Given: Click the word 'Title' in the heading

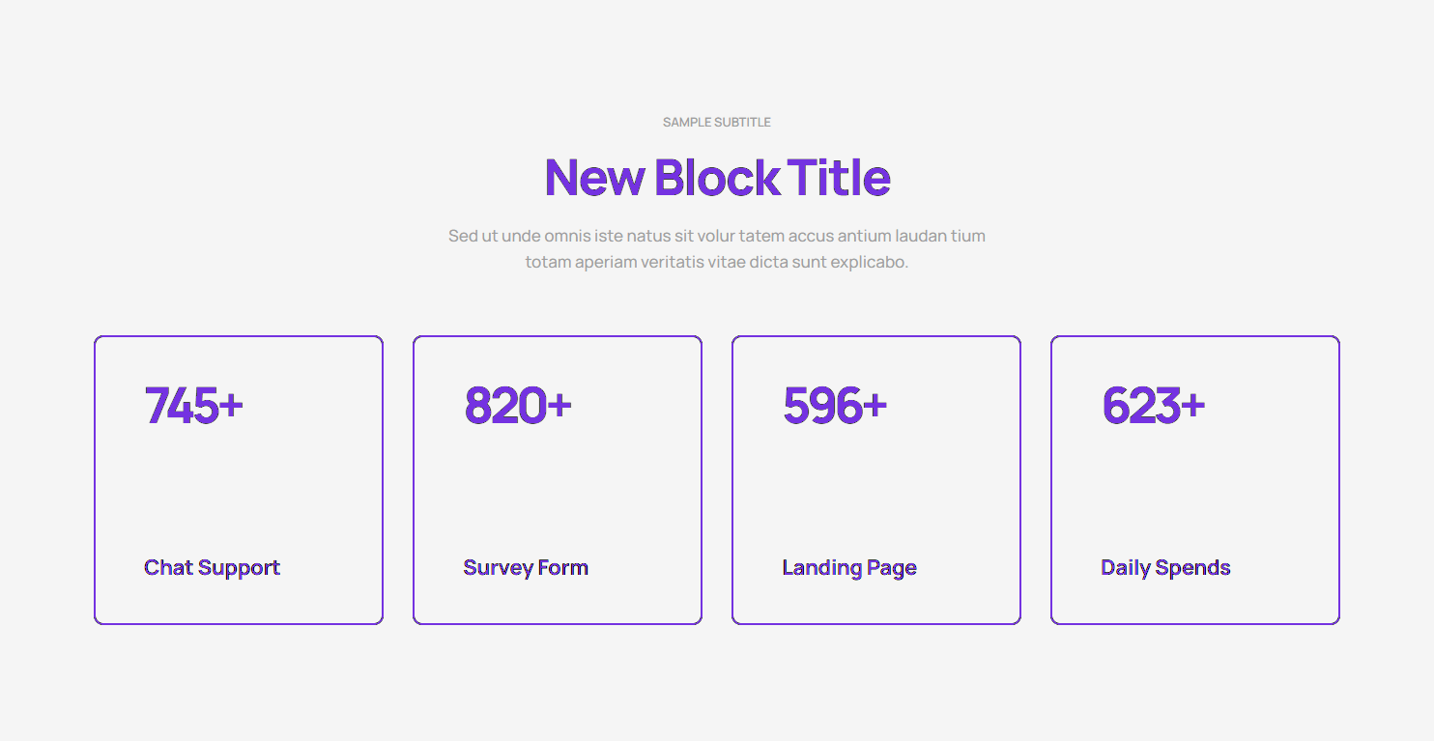Looking at the screenshot, I should (839, 178).
